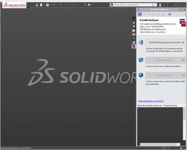187x150 pixels.
Task: Click 'La base de données contient 0 modèles.' text
Action: (x=163, y=66)
